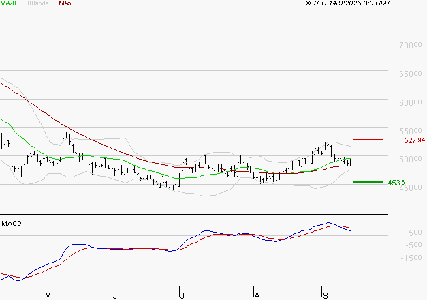Click the 527.94 resistance price label
427x300 pixels.
(x=396, y=140)
